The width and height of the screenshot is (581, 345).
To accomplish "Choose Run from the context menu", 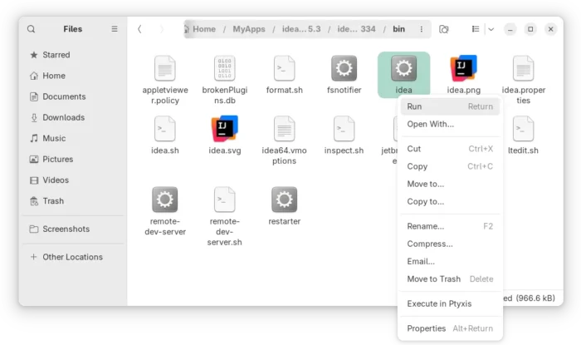I will point(414,106).
